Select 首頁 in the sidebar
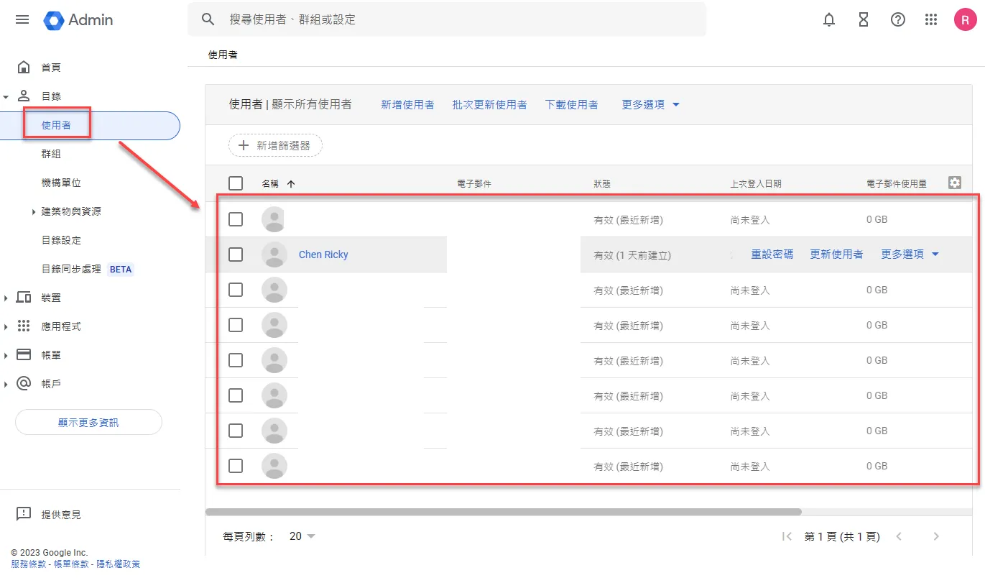Screen dimensions: 985x578 51,68
